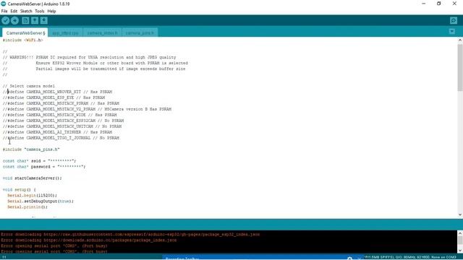Image resolution: width=463 pixels, height=260 pixels.
Task: Switch to the camera_index.h tab
Action: click(x=102, y=32)
